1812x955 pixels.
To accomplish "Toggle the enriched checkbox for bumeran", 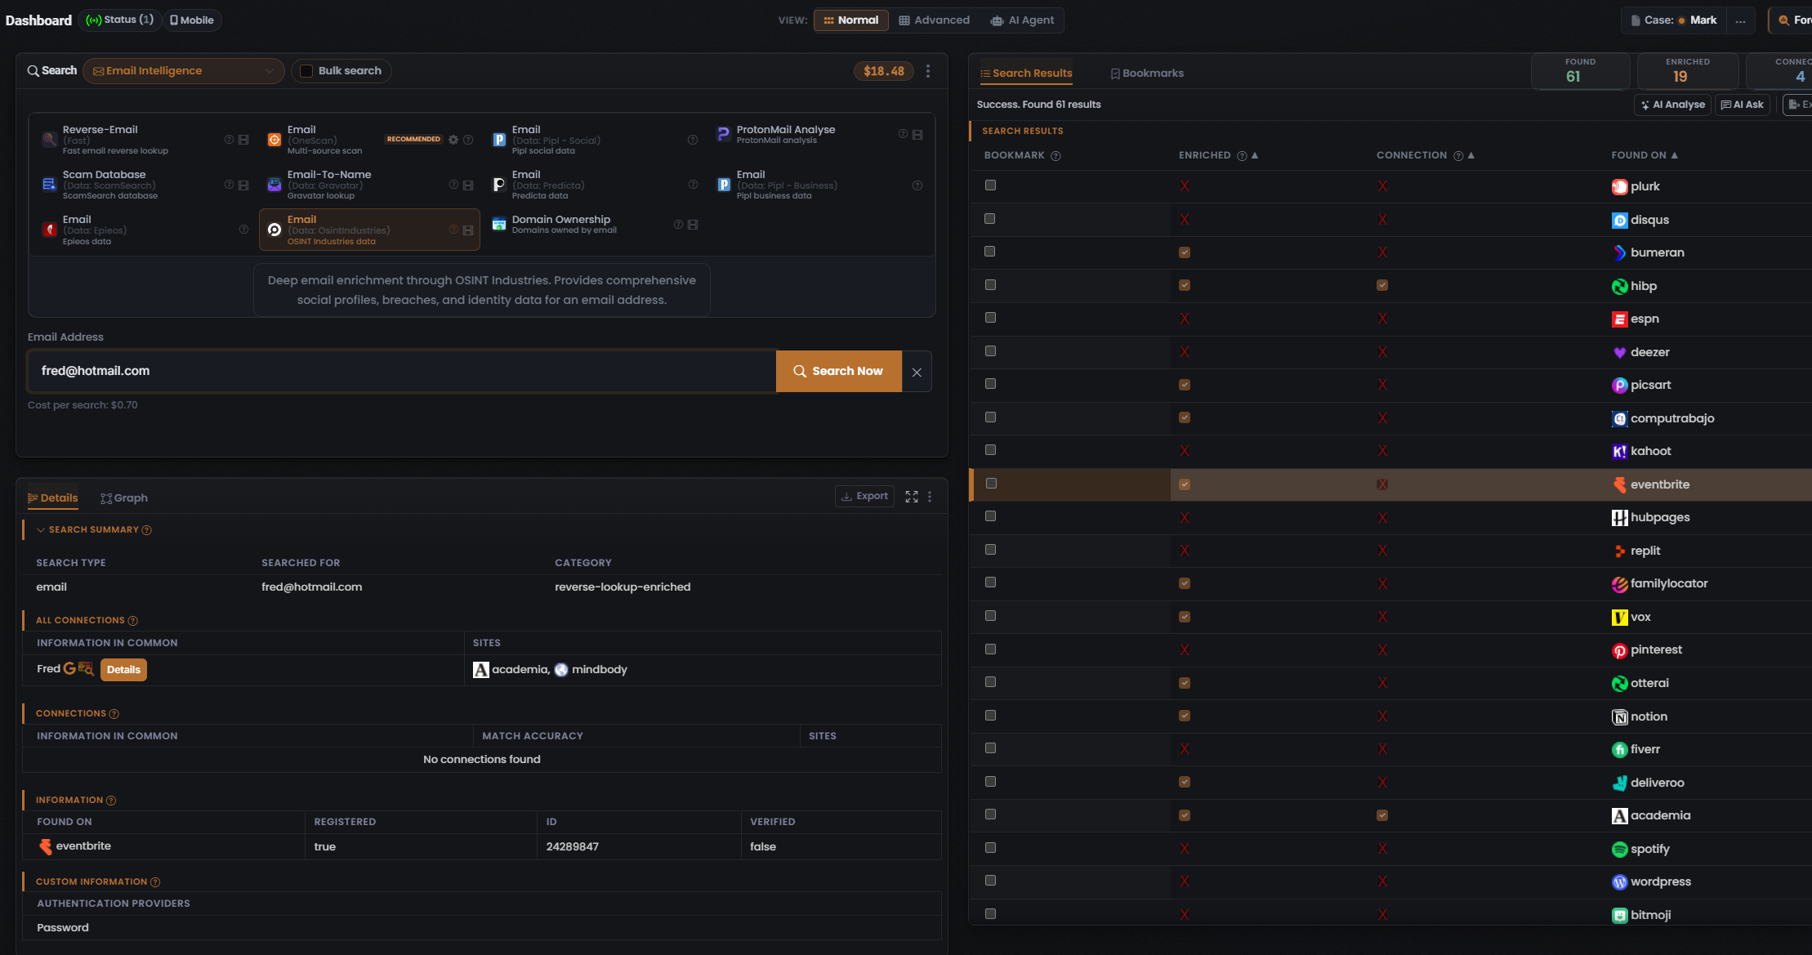I will tap(1185, 252).
